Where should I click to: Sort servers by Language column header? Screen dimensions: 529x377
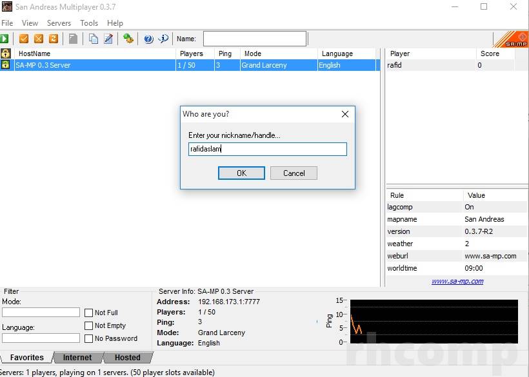pyautogui.click(x=346, y=53)
